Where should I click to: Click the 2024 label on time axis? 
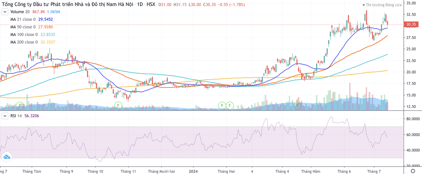[194, 172]
